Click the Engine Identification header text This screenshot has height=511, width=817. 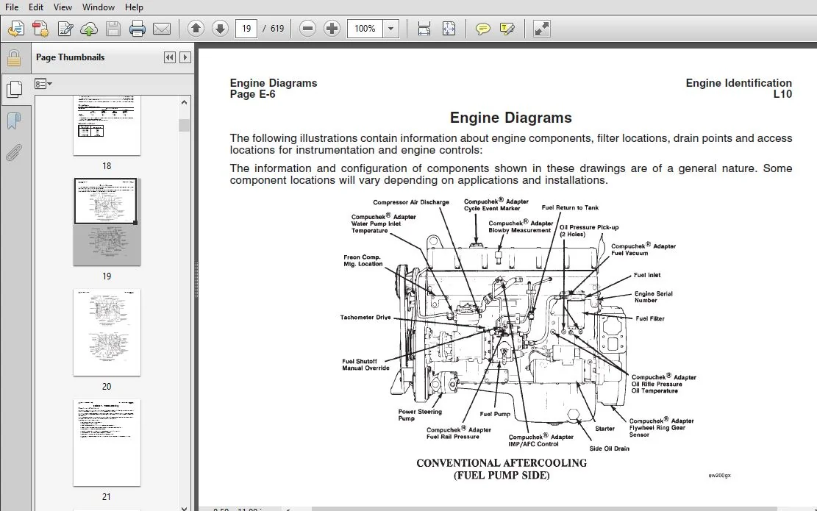pos(738,83)
